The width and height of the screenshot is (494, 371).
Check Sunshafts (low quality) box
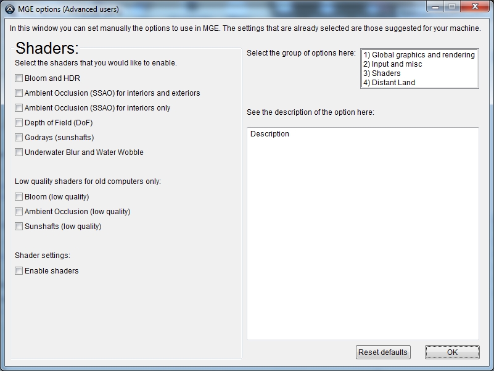coord(19,227)
